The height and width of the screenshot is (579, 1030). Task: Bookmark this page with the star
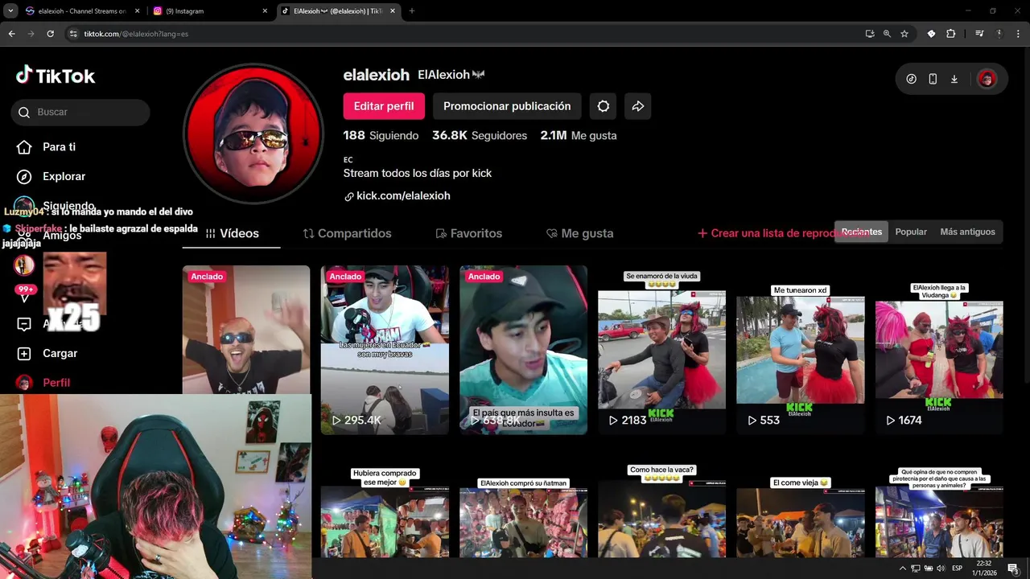tap(904, 34)
